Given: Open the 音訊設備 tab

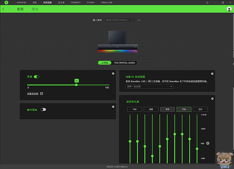Looking at the screenshot, I should 47,3.
